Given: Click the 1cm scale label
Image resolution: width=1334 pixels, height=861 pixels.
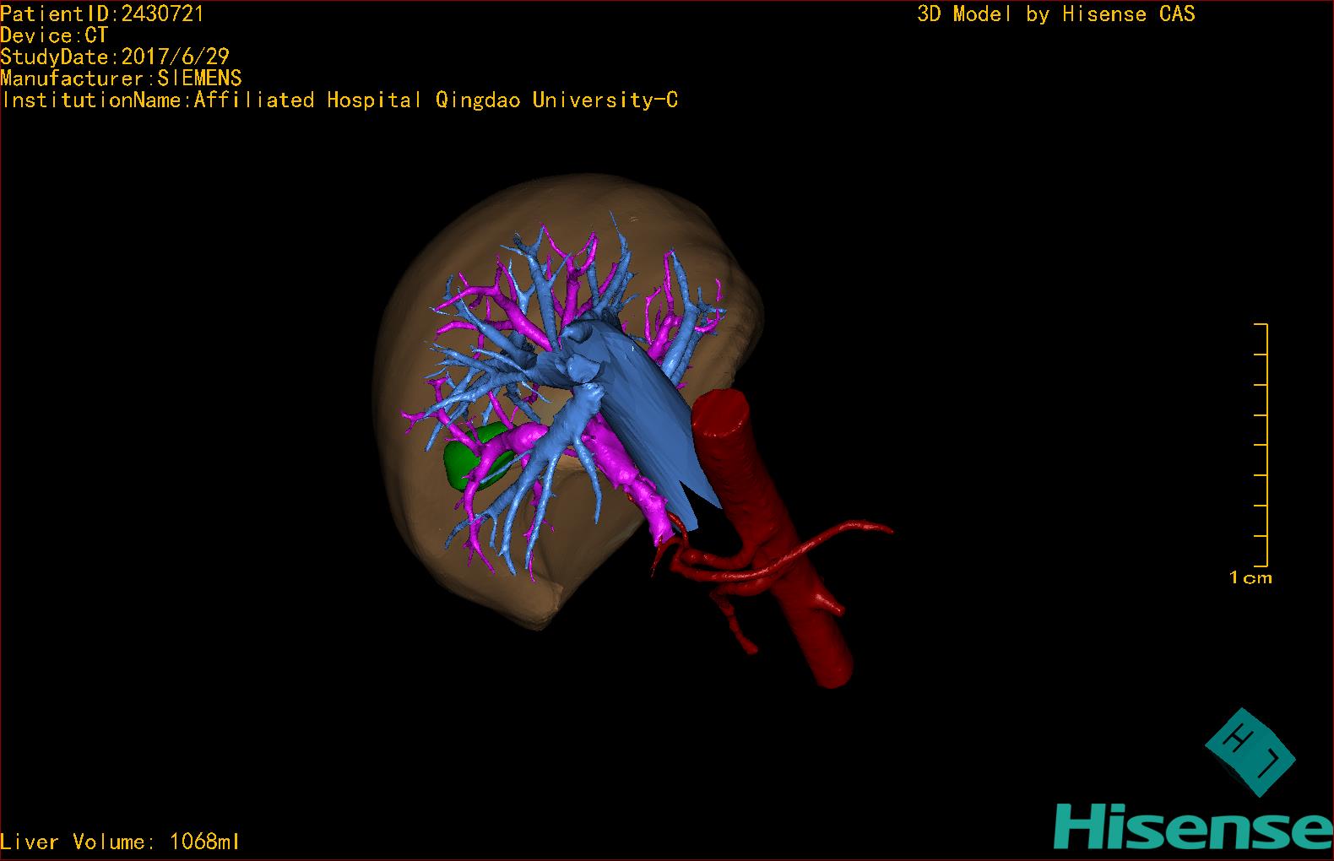Looking at the screenshot, I should coord(1250,578).
